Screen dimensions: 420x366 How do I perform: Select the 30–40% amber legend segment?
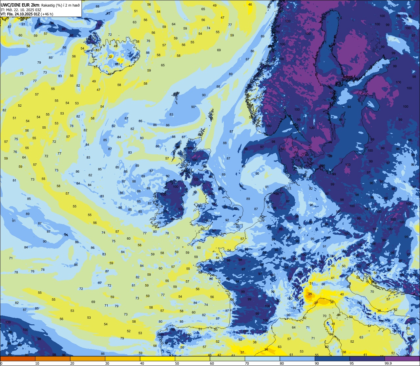pyautogui.click(x=122, y=359)
